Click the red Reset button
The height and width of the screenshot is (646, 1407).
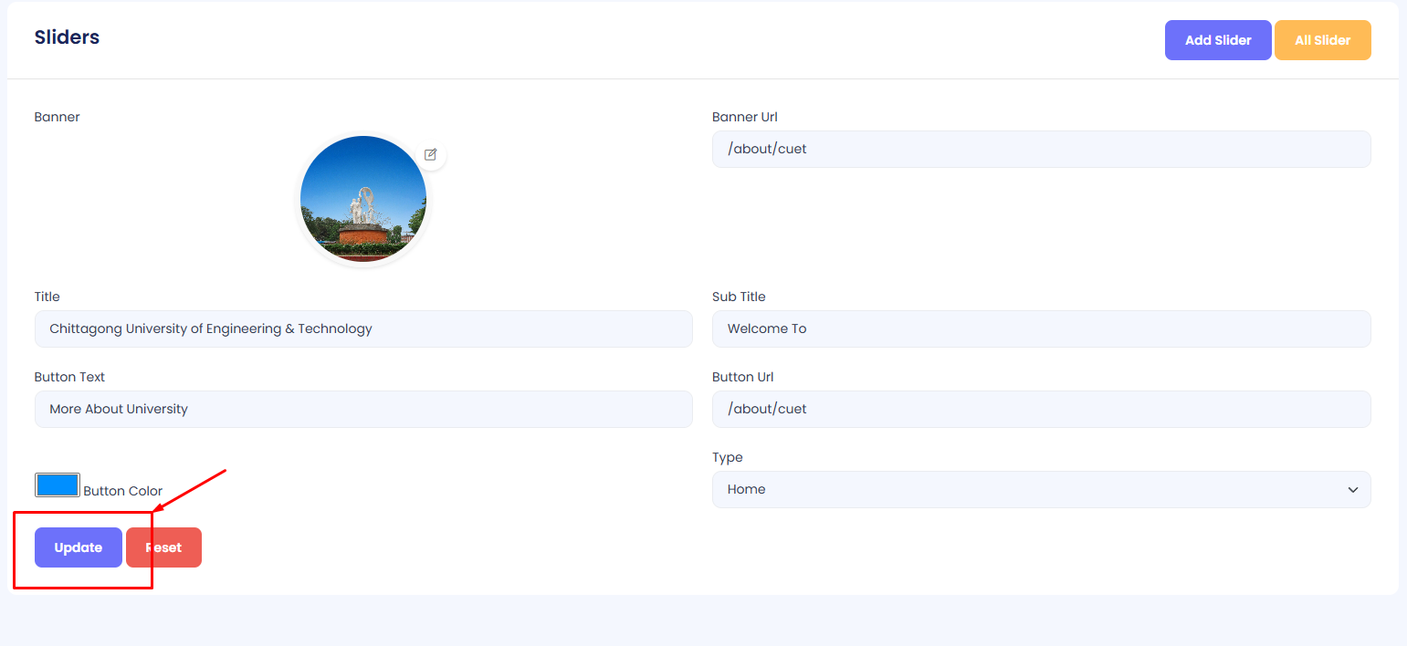pos(164,547)
